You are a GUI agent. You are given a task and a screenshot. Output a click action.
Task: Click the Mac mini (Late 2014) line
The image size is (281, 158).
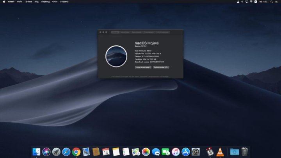(x=143, y=51)
